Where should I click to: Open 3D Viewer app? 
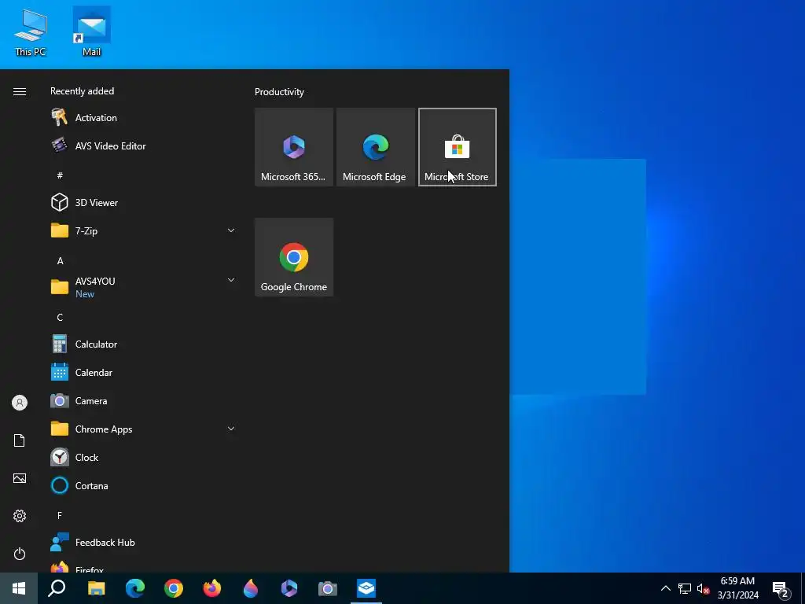(x=145, y=202)
